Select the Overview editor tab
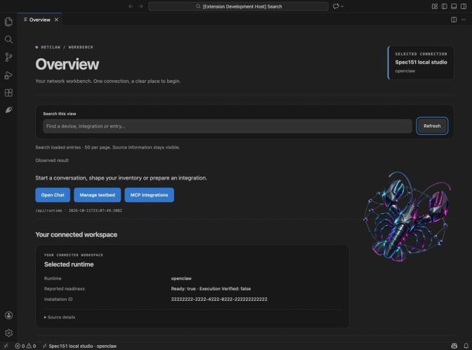This screenshot has height=350, width=472. tap(39, 20)
